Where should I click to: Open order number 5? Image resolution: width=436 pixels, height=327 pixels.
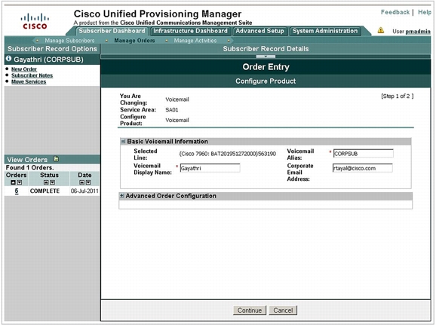(17, 191)
